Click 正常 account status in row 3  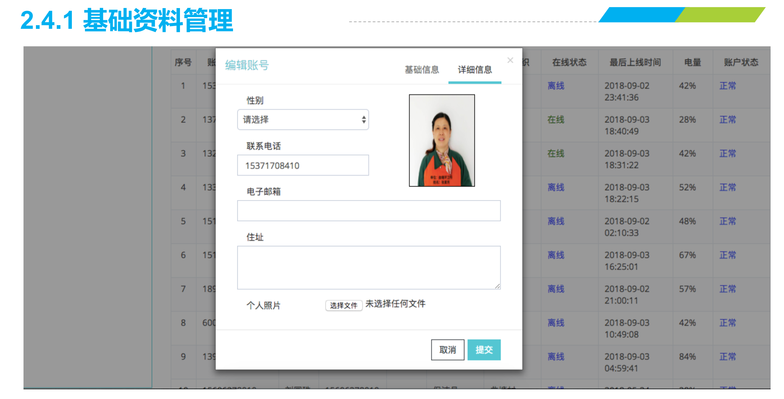coord(727,154)
